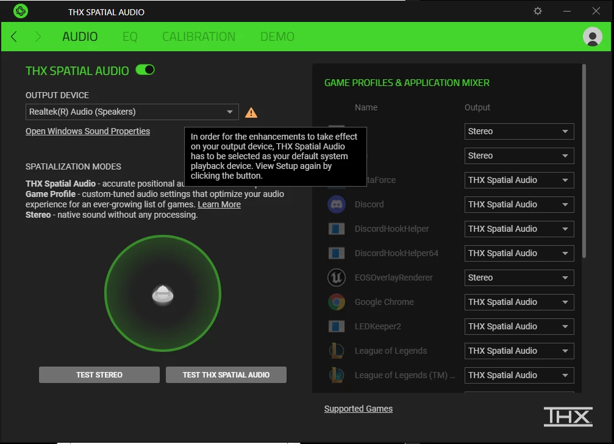Click the Discord app icon
Viewport: 614px width, 444px height.
pos(337,204)
